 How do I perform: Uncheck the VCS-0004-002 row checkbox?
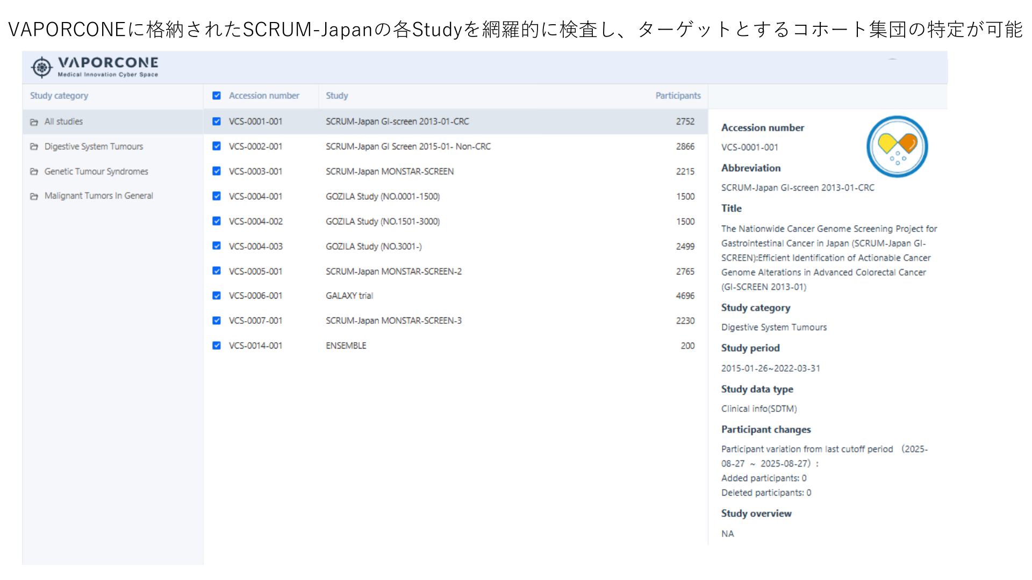point(217,221)
